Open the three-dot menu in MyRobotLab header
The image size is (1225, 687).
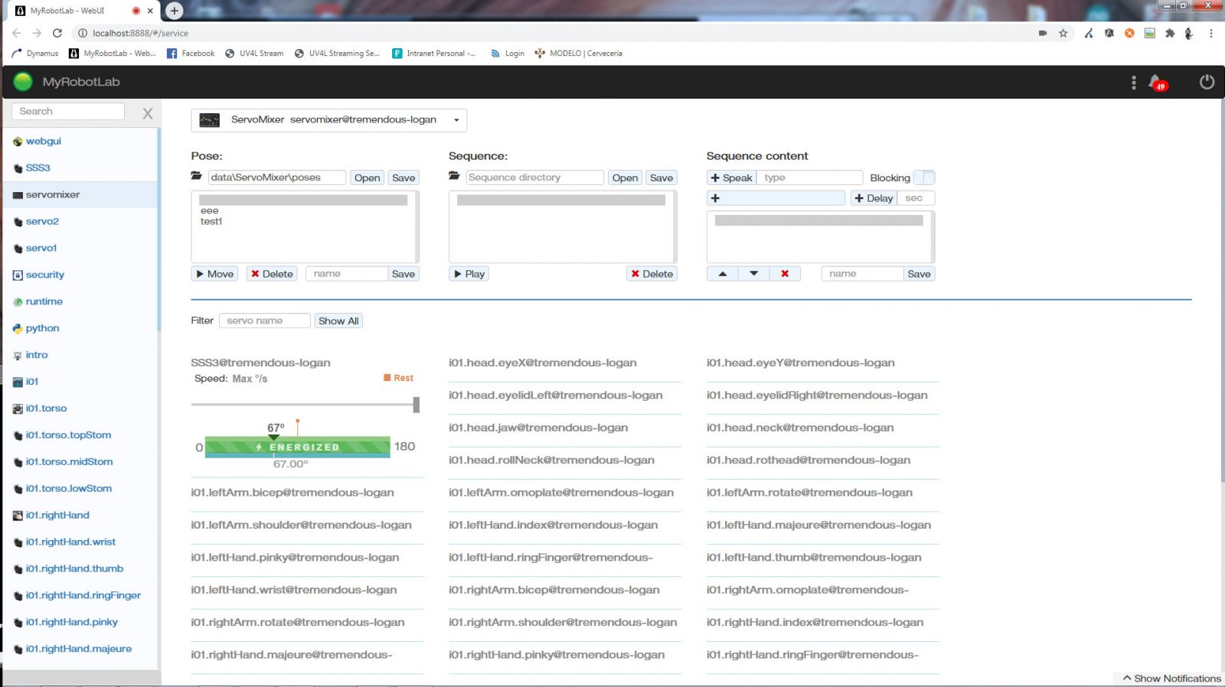click(1134, 83)
